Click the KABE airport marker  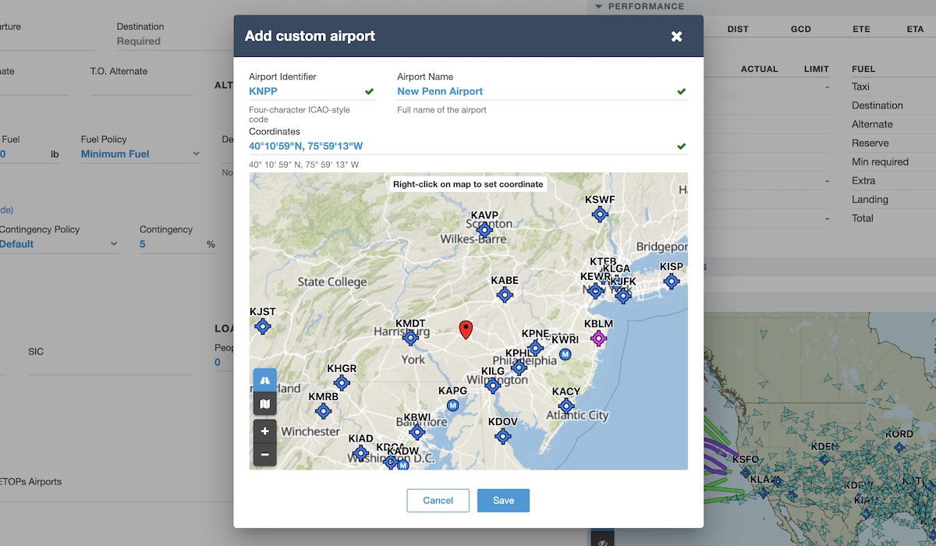click(x=505, y=295)
